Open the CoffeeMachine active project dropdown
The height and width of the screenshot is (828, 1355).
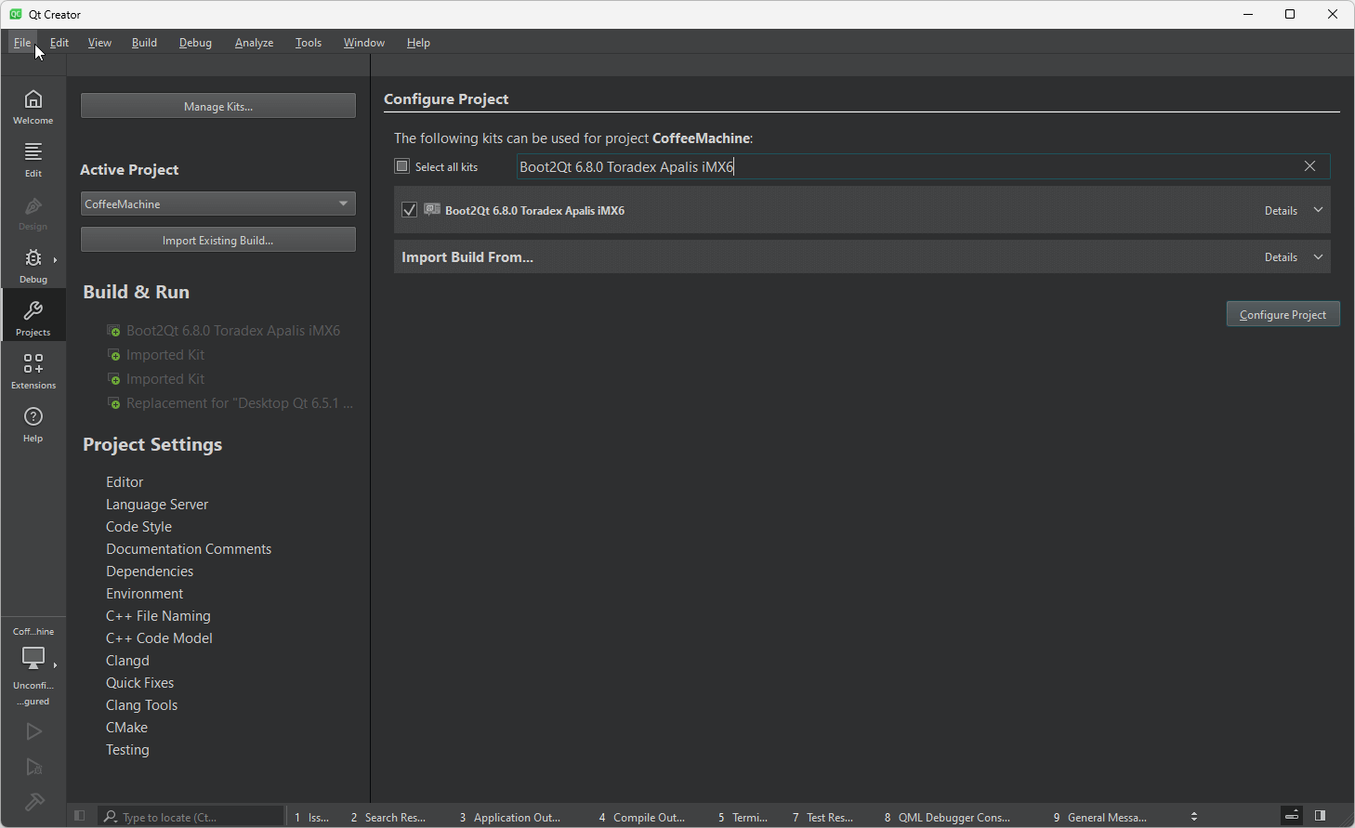(217, 204)
